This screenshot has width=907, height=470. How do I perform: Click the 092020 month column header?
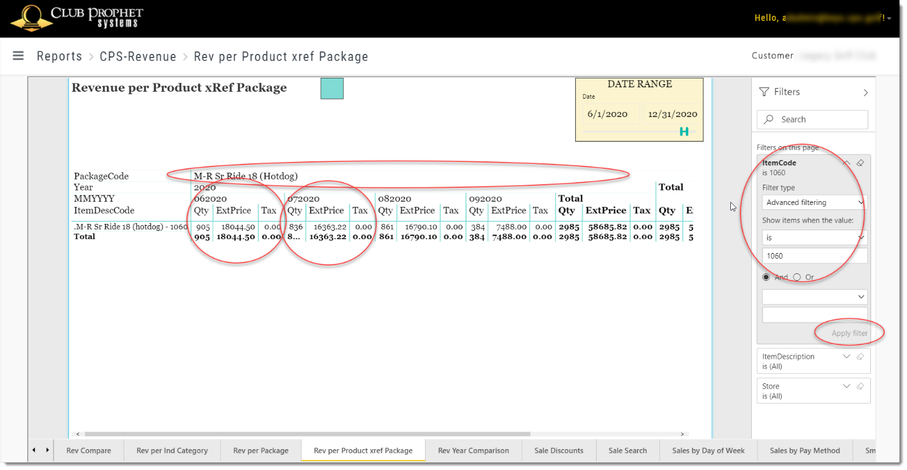tap(486, 199)
